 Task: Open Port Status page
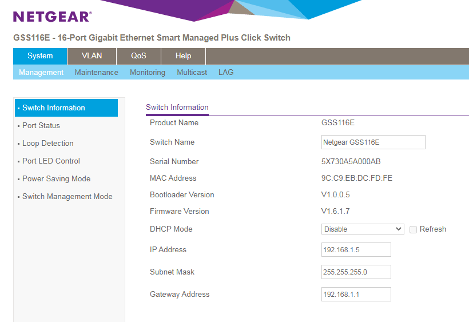tap(41, 126)
